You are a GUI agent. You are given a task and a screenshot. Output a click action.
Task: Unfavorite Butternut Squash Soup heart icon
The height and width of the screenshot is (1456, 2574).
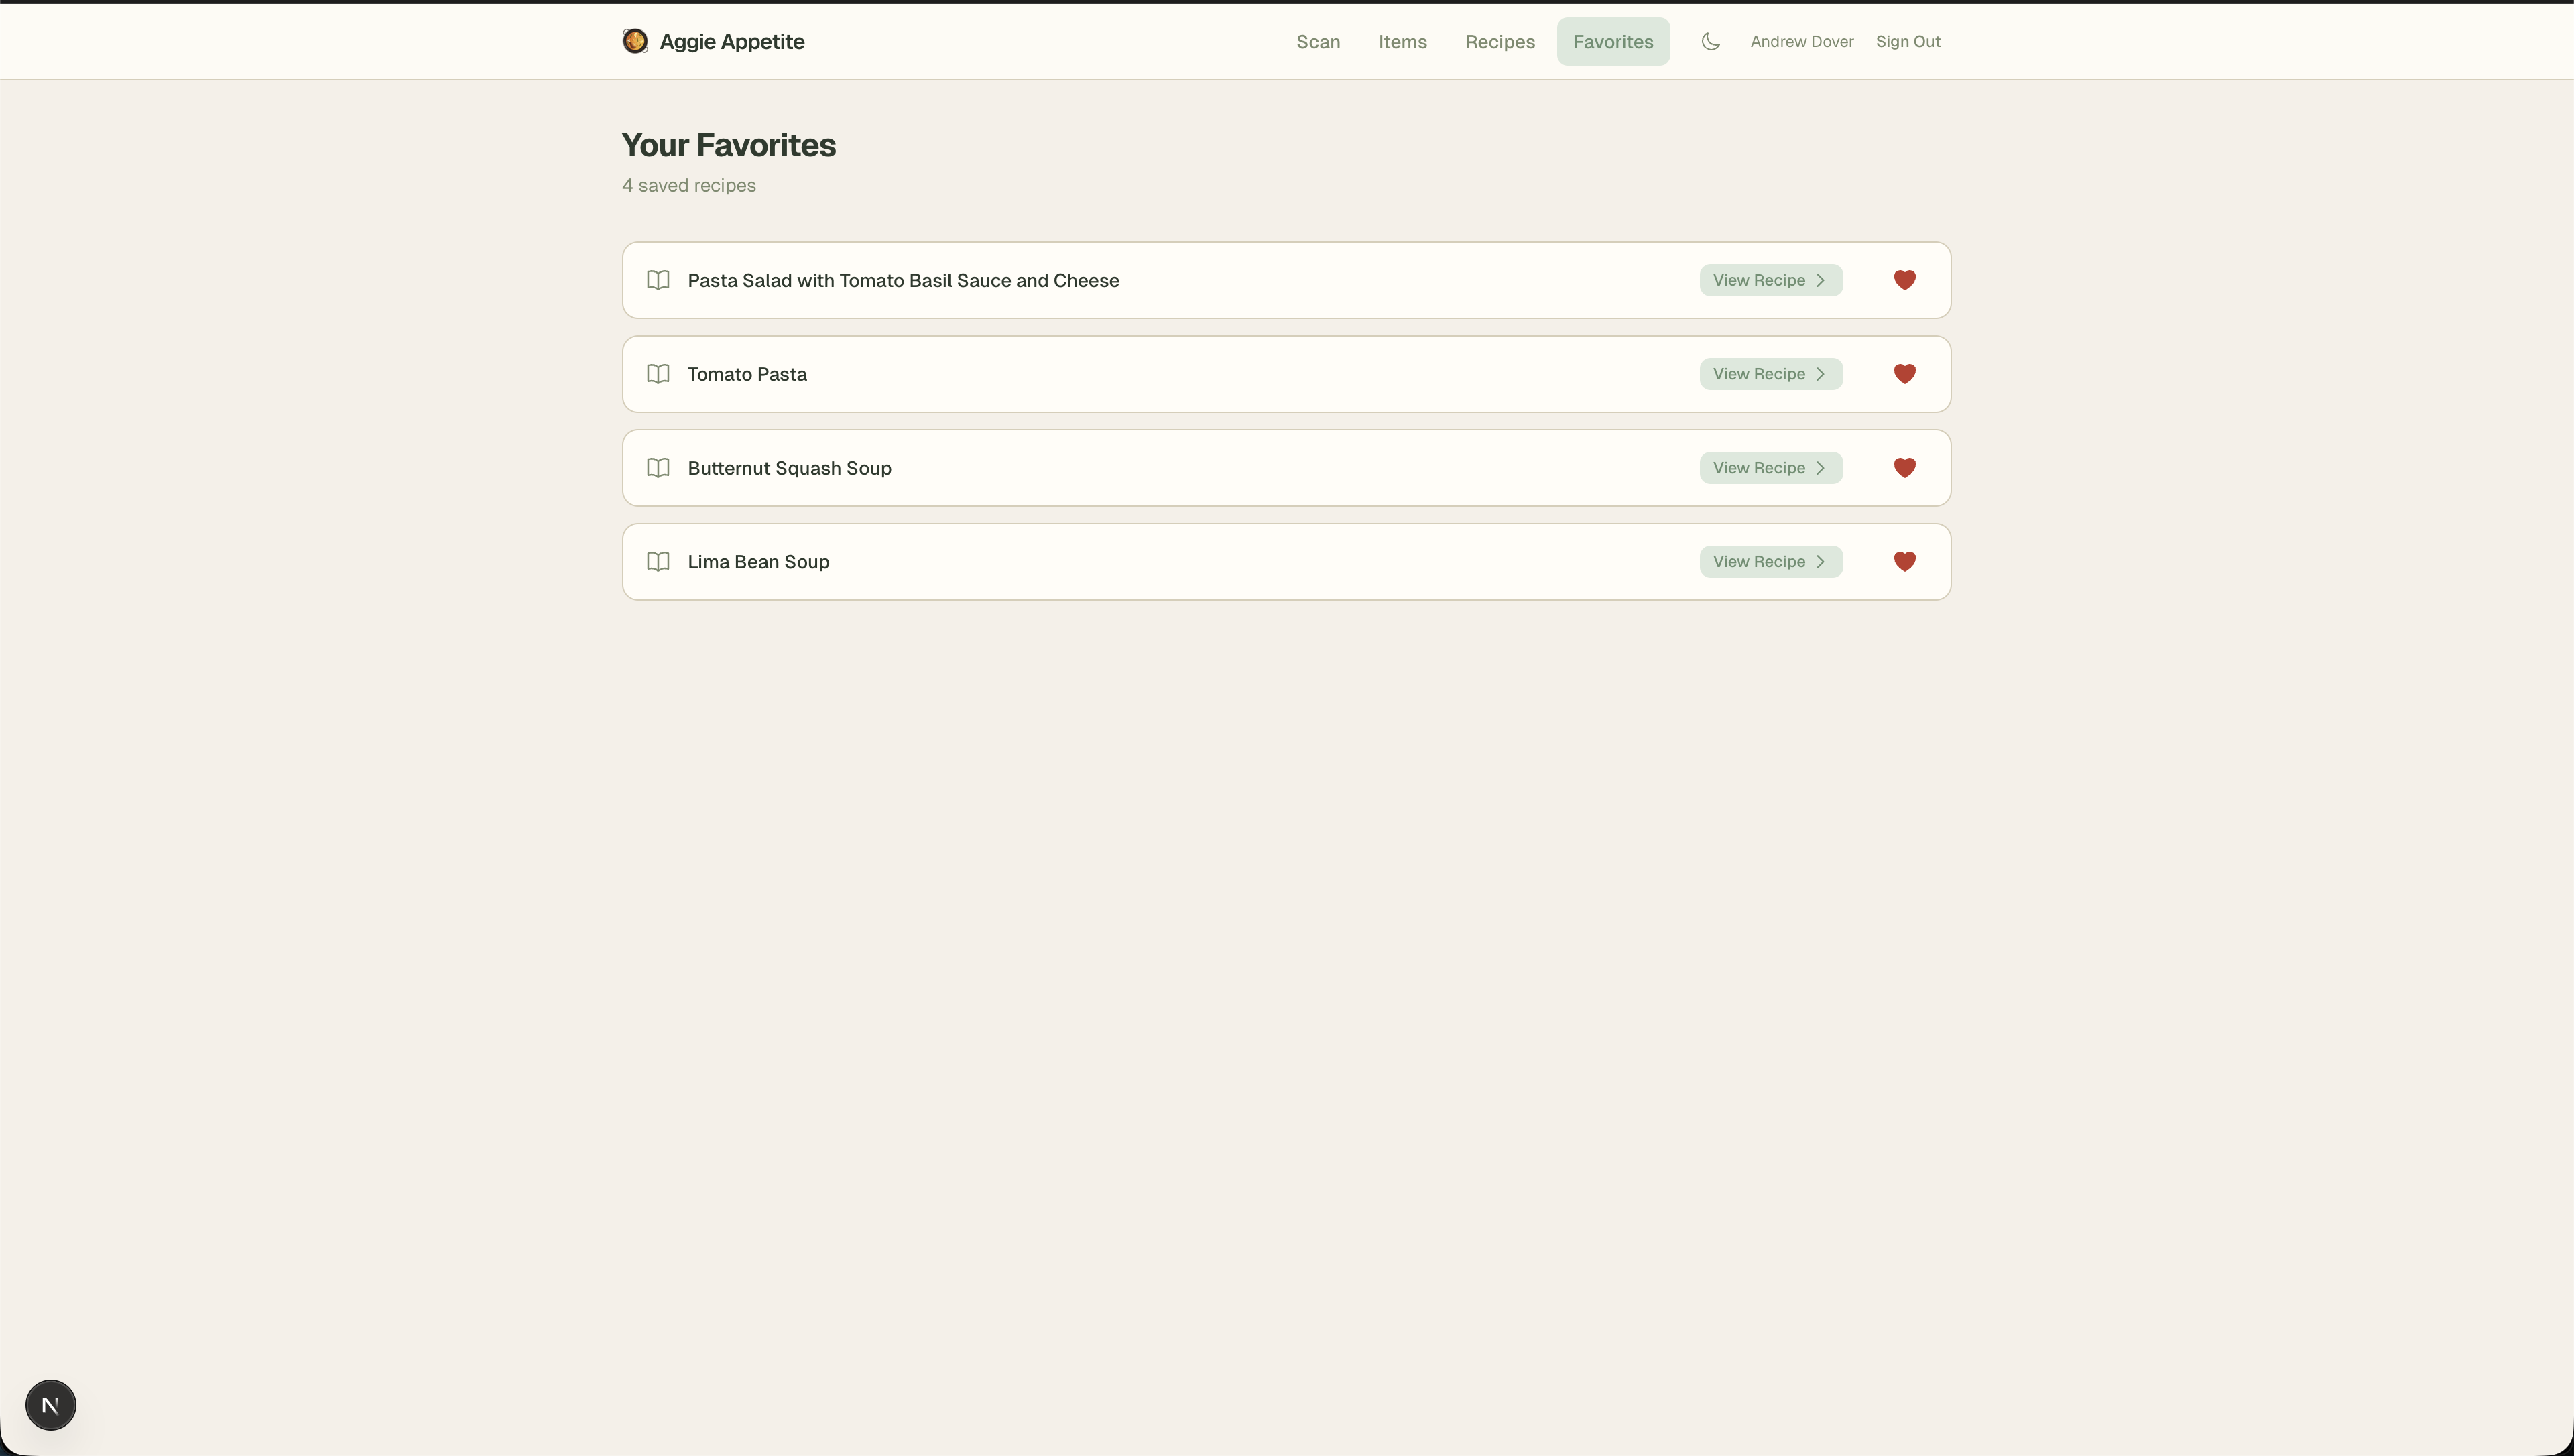pos(1904,468)
